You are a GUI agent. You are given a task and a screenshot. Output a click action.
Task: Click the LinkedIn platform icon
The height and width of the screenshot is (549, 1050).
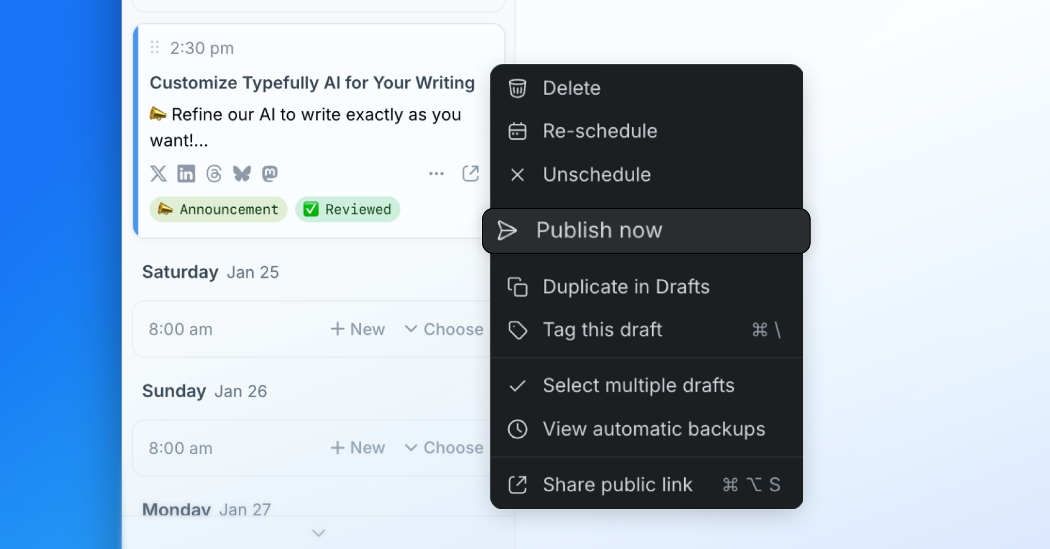(x=186, y=174)
